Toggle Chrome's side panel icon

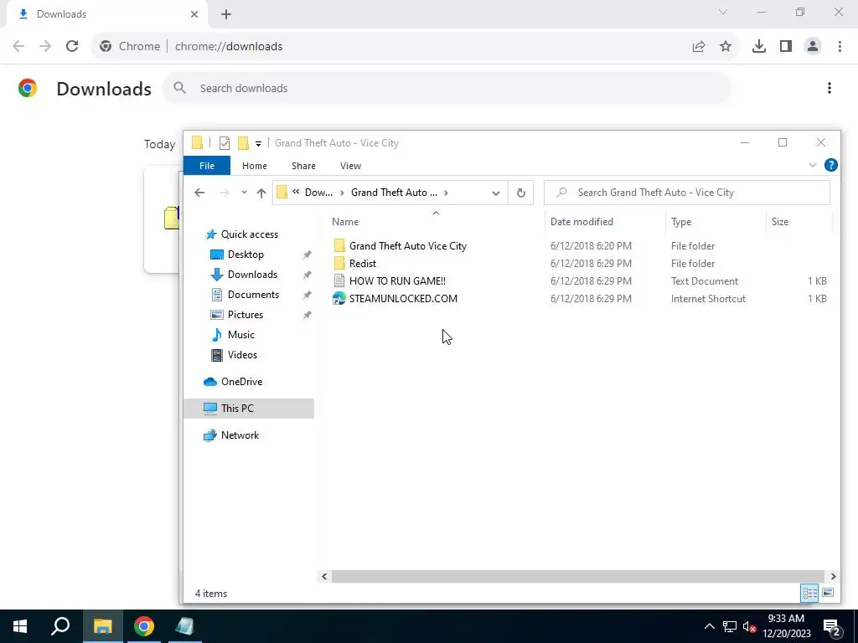click(786, 47)
